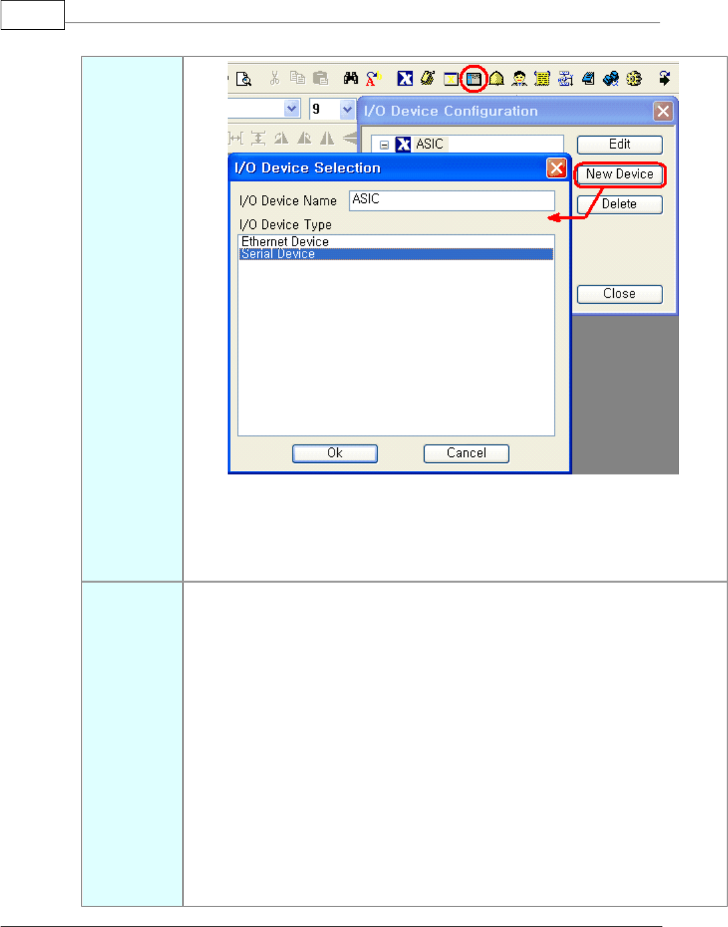Click the replace text icon with red A
The image size is (728, 927).
point(374,79)
